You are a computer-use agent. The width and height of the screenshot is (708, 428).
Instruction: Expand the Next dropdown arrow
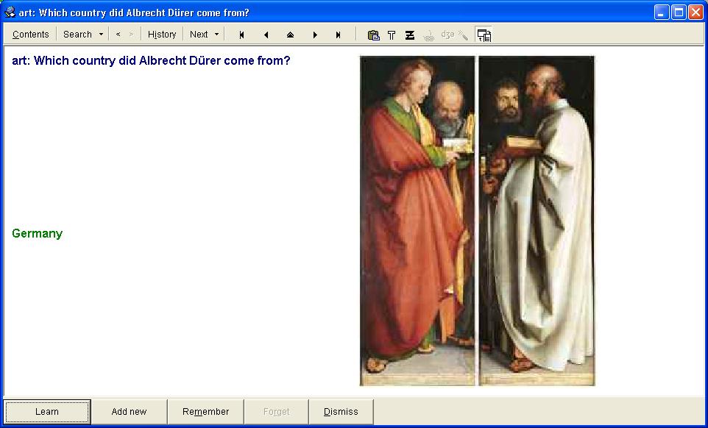coord(216,35)
